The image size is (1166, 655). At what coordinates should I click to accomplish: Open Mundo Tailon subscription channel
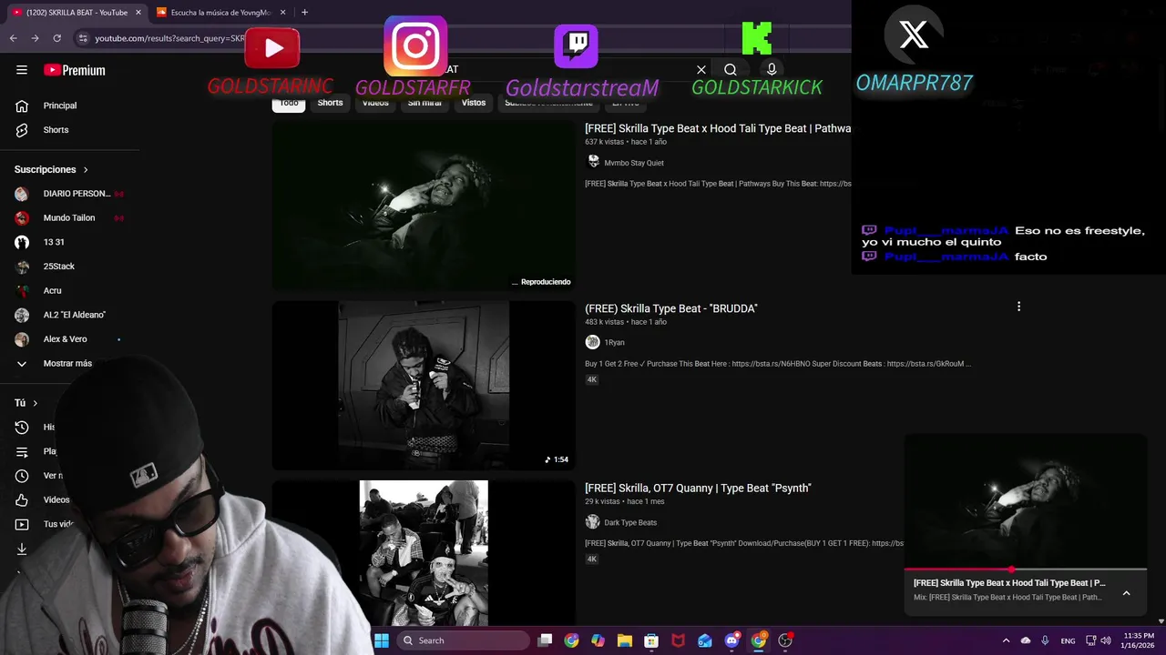point(69,218)
